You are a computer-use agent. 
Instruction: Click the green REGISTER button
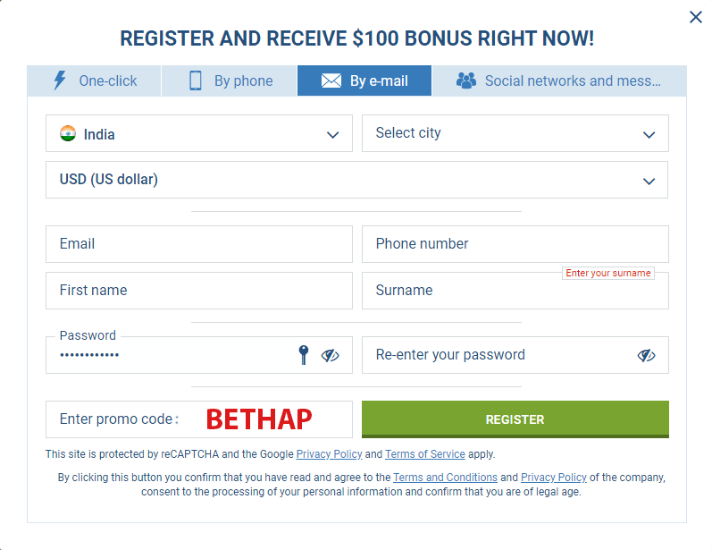pos(515,419)
